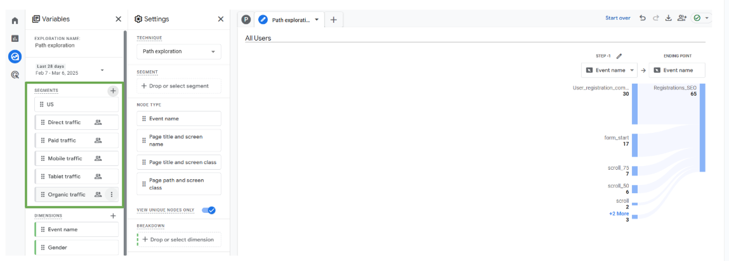The width and height of the screenshot is (729, 261).
Task: Share exploration with the add-users icon
Action: pos(682,18)
